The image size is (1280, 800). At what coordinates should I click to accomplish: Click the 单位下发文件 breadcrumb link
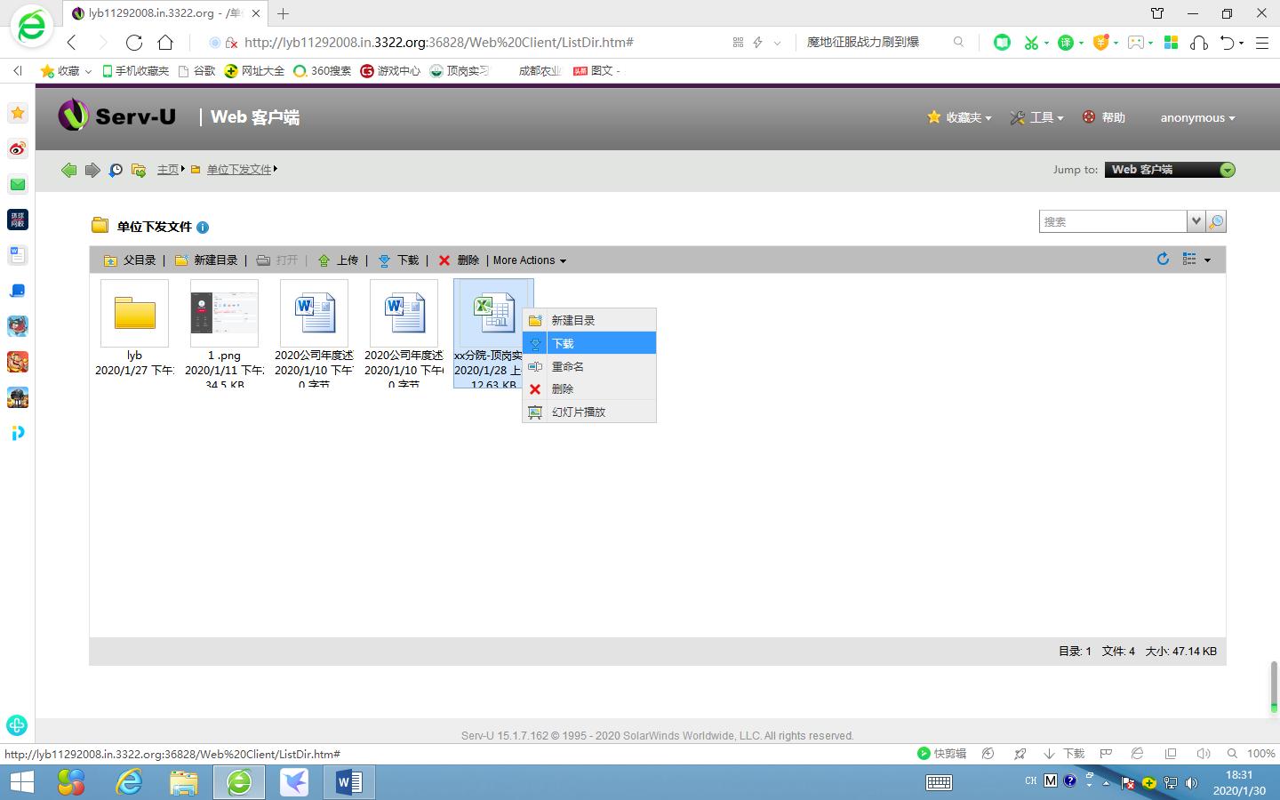[x=238, y=169]
